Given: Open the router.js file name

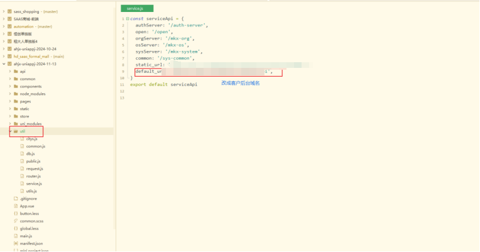Looking at the screenshot, I should 33,177.
